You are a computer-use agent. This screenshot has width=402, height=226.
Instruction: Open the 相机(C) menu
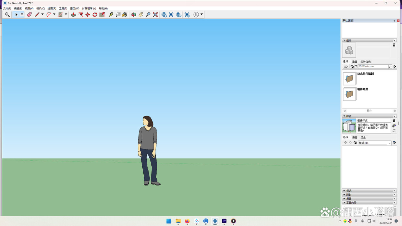[40, 8]
